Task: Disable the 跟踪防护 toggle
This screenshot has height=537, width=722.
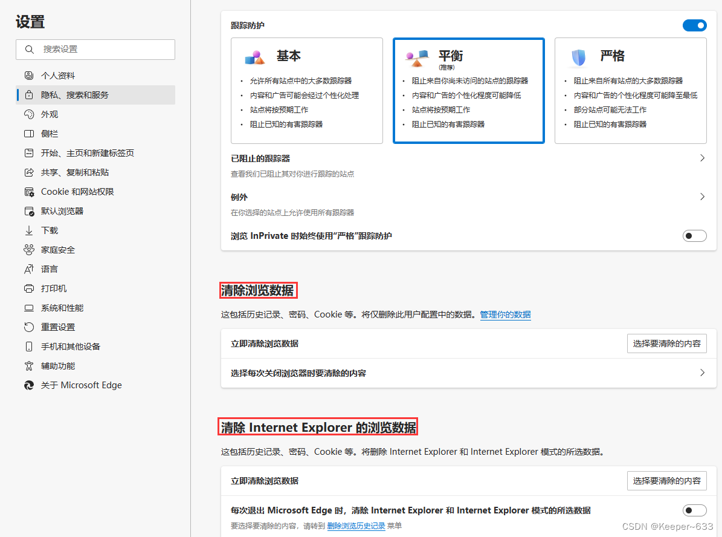Action: pos(694,25)
